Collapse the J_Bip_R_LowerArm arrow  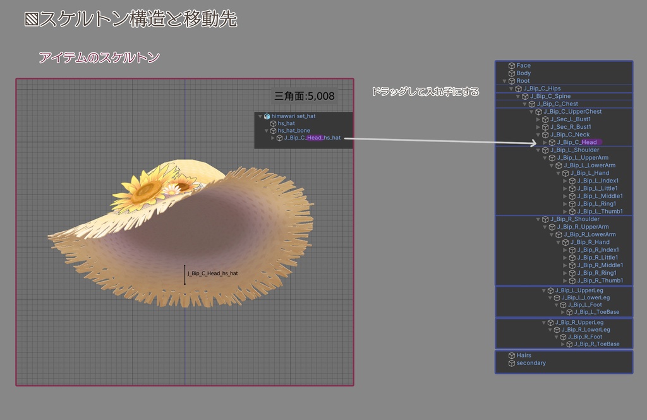click(551, 235)
